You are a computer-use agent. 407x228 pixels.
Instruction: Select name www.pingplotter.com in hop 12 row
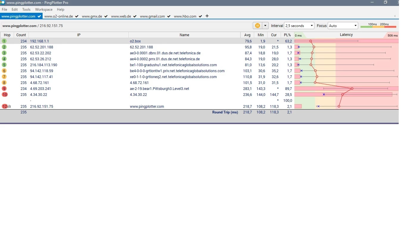(147, 107)
